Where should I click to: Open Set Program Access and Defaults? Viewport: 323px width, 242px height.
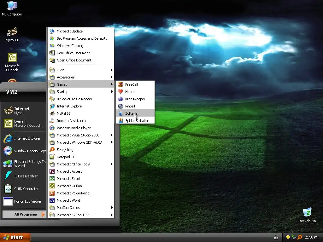click(81, 38)
